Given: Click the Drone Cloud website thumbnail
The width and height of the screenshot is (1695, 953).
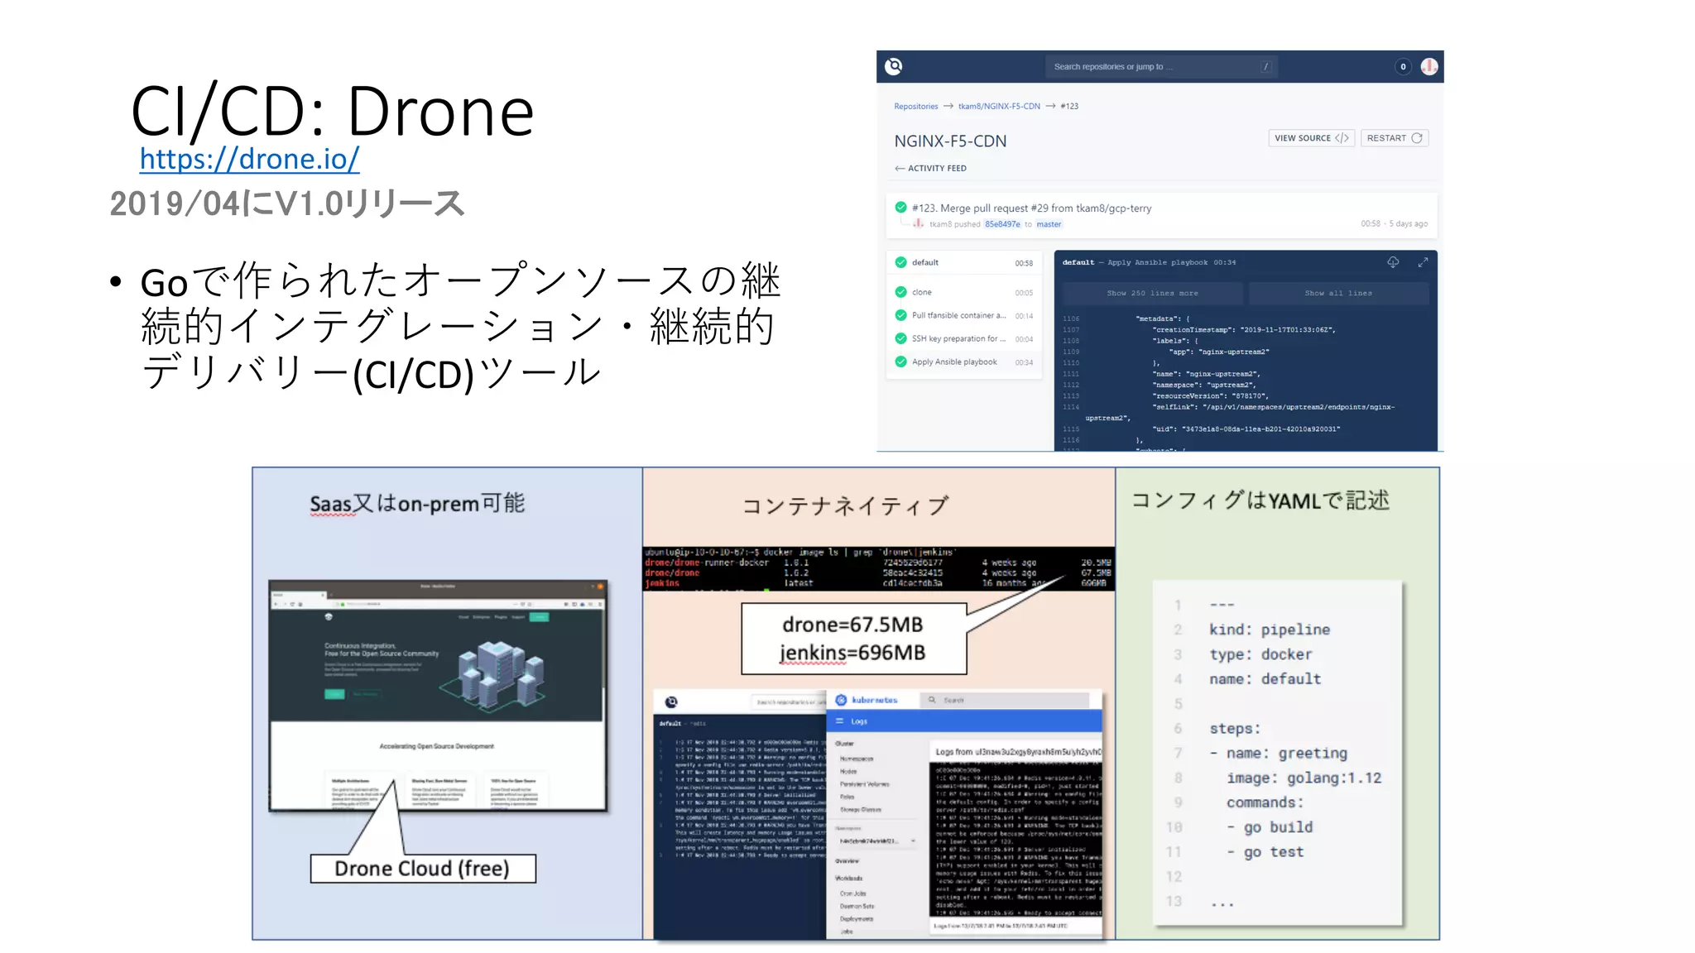Looking at the screenshot, I should point(438,695).
